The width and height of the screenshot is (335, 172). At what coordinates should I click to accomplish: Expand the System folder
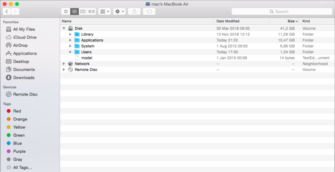[70, 46]
